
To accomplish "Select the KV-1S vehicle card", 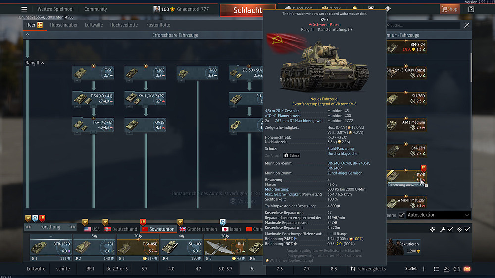I will [145, 125].
